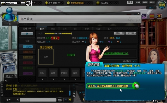The image size is (167, 103).
Task: Switch to the 招聘 tab
Action: [x=87, y=29]
